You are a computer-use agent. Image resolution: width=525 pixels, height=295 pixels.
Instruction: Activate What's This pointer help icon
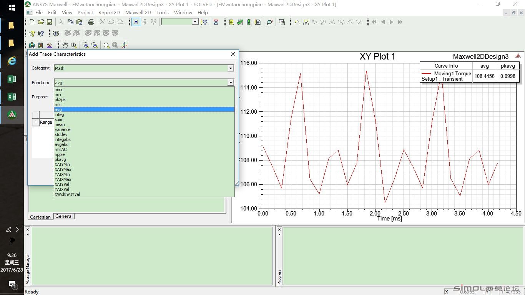(x=41, y=33)
